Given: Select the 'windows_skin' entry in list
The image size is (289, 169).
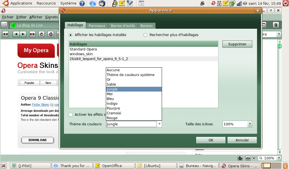Looking at the screenshot, I should [81, 54].
